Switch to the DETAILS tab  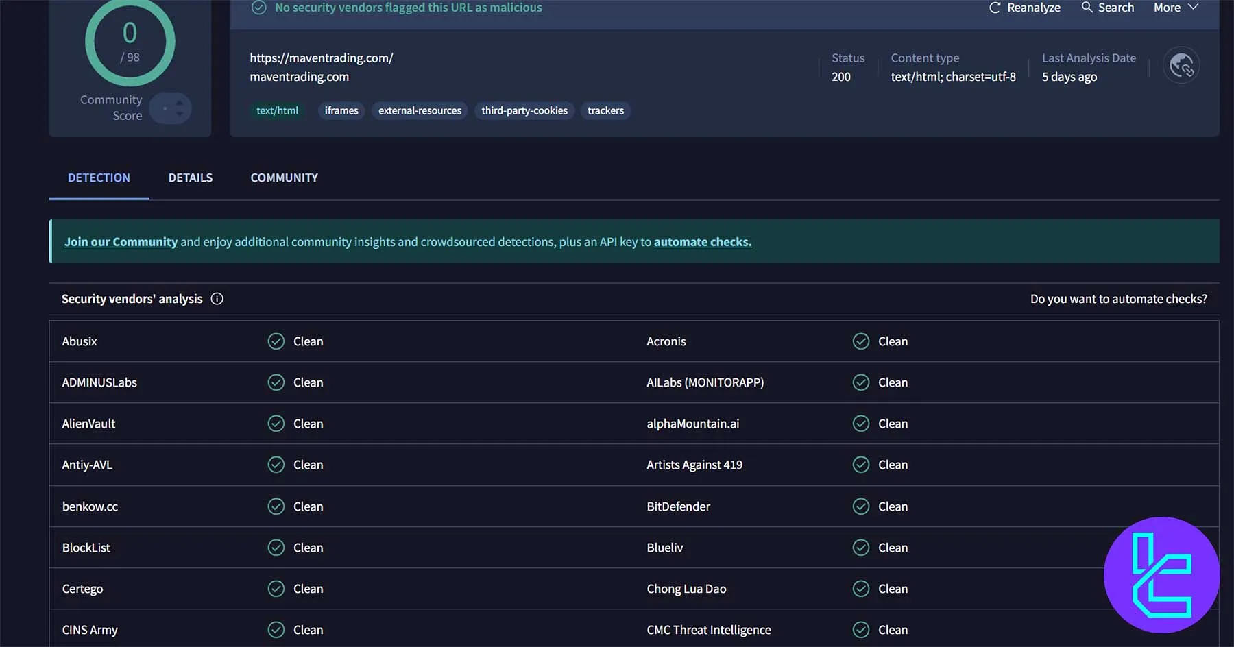click(x=190, y=178)
